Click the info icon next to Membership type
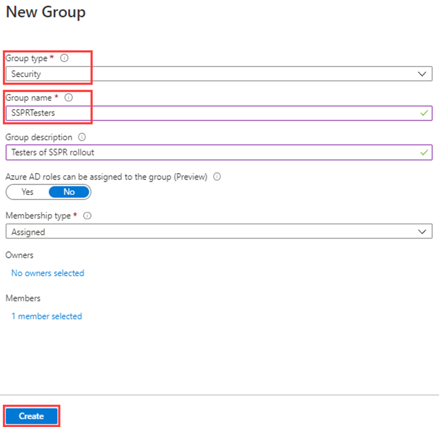 click(x=87, y=216)
